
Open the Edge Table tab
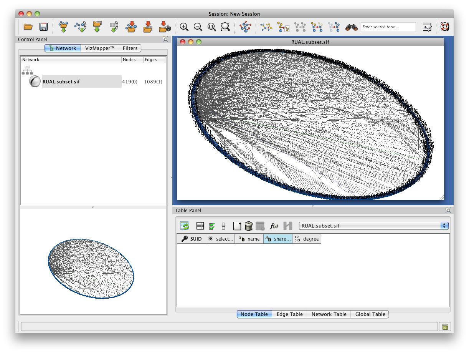pyautogui.click(x=289, y=314)
